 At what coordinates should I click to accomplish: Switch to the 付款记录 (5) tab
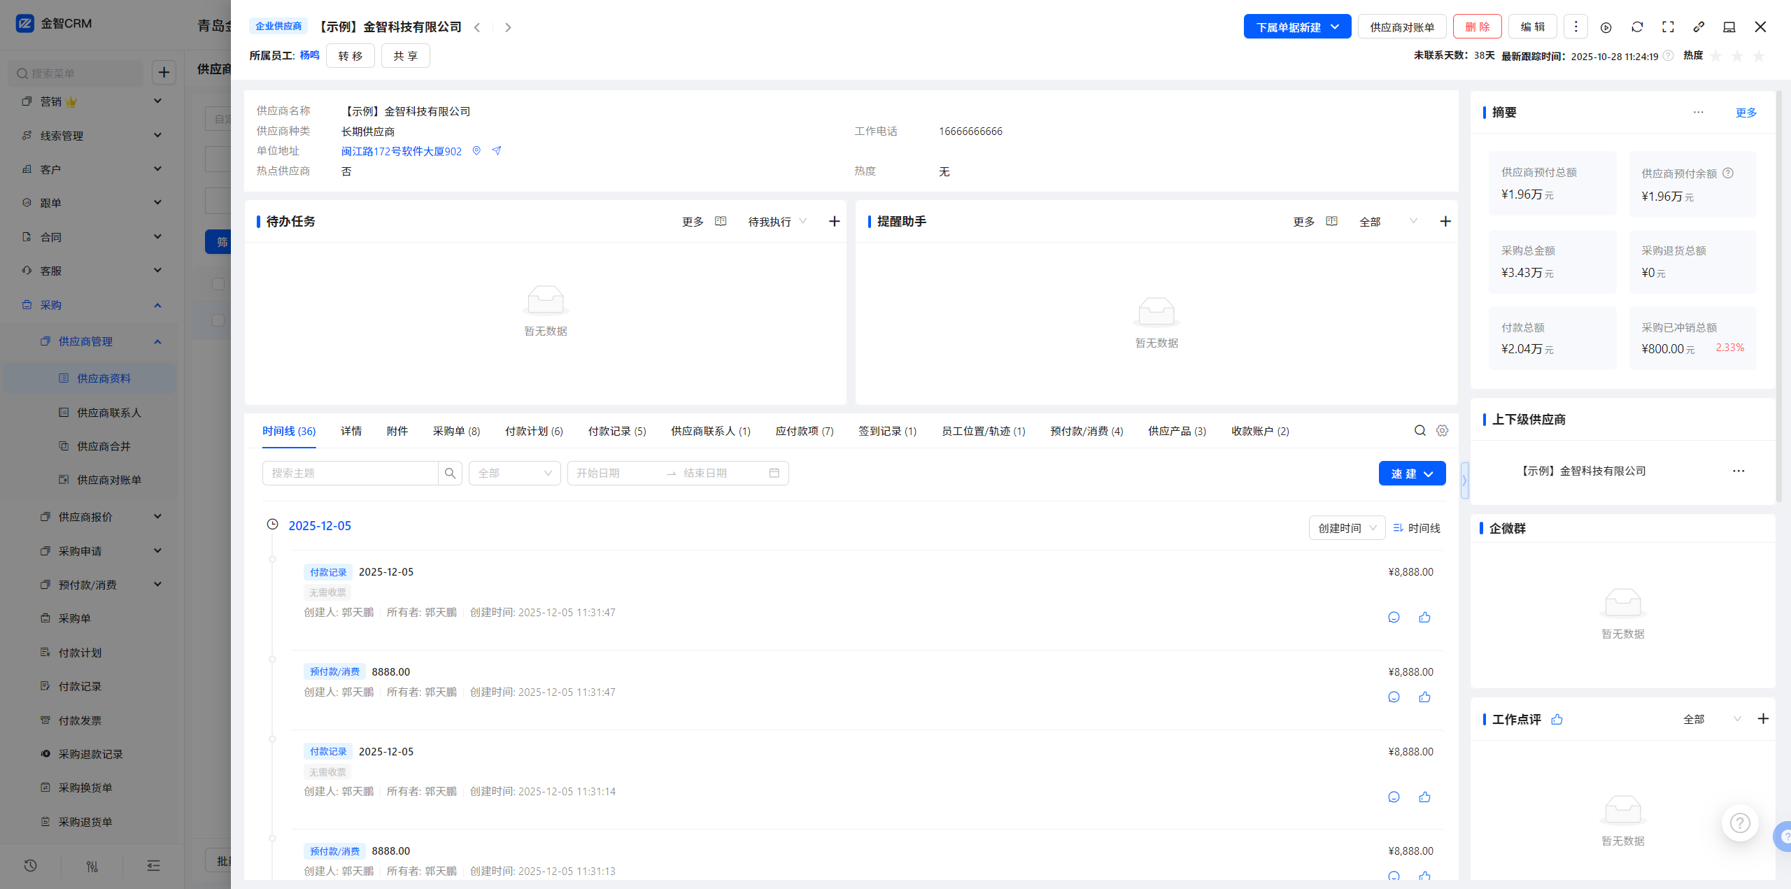click(616, 431)
